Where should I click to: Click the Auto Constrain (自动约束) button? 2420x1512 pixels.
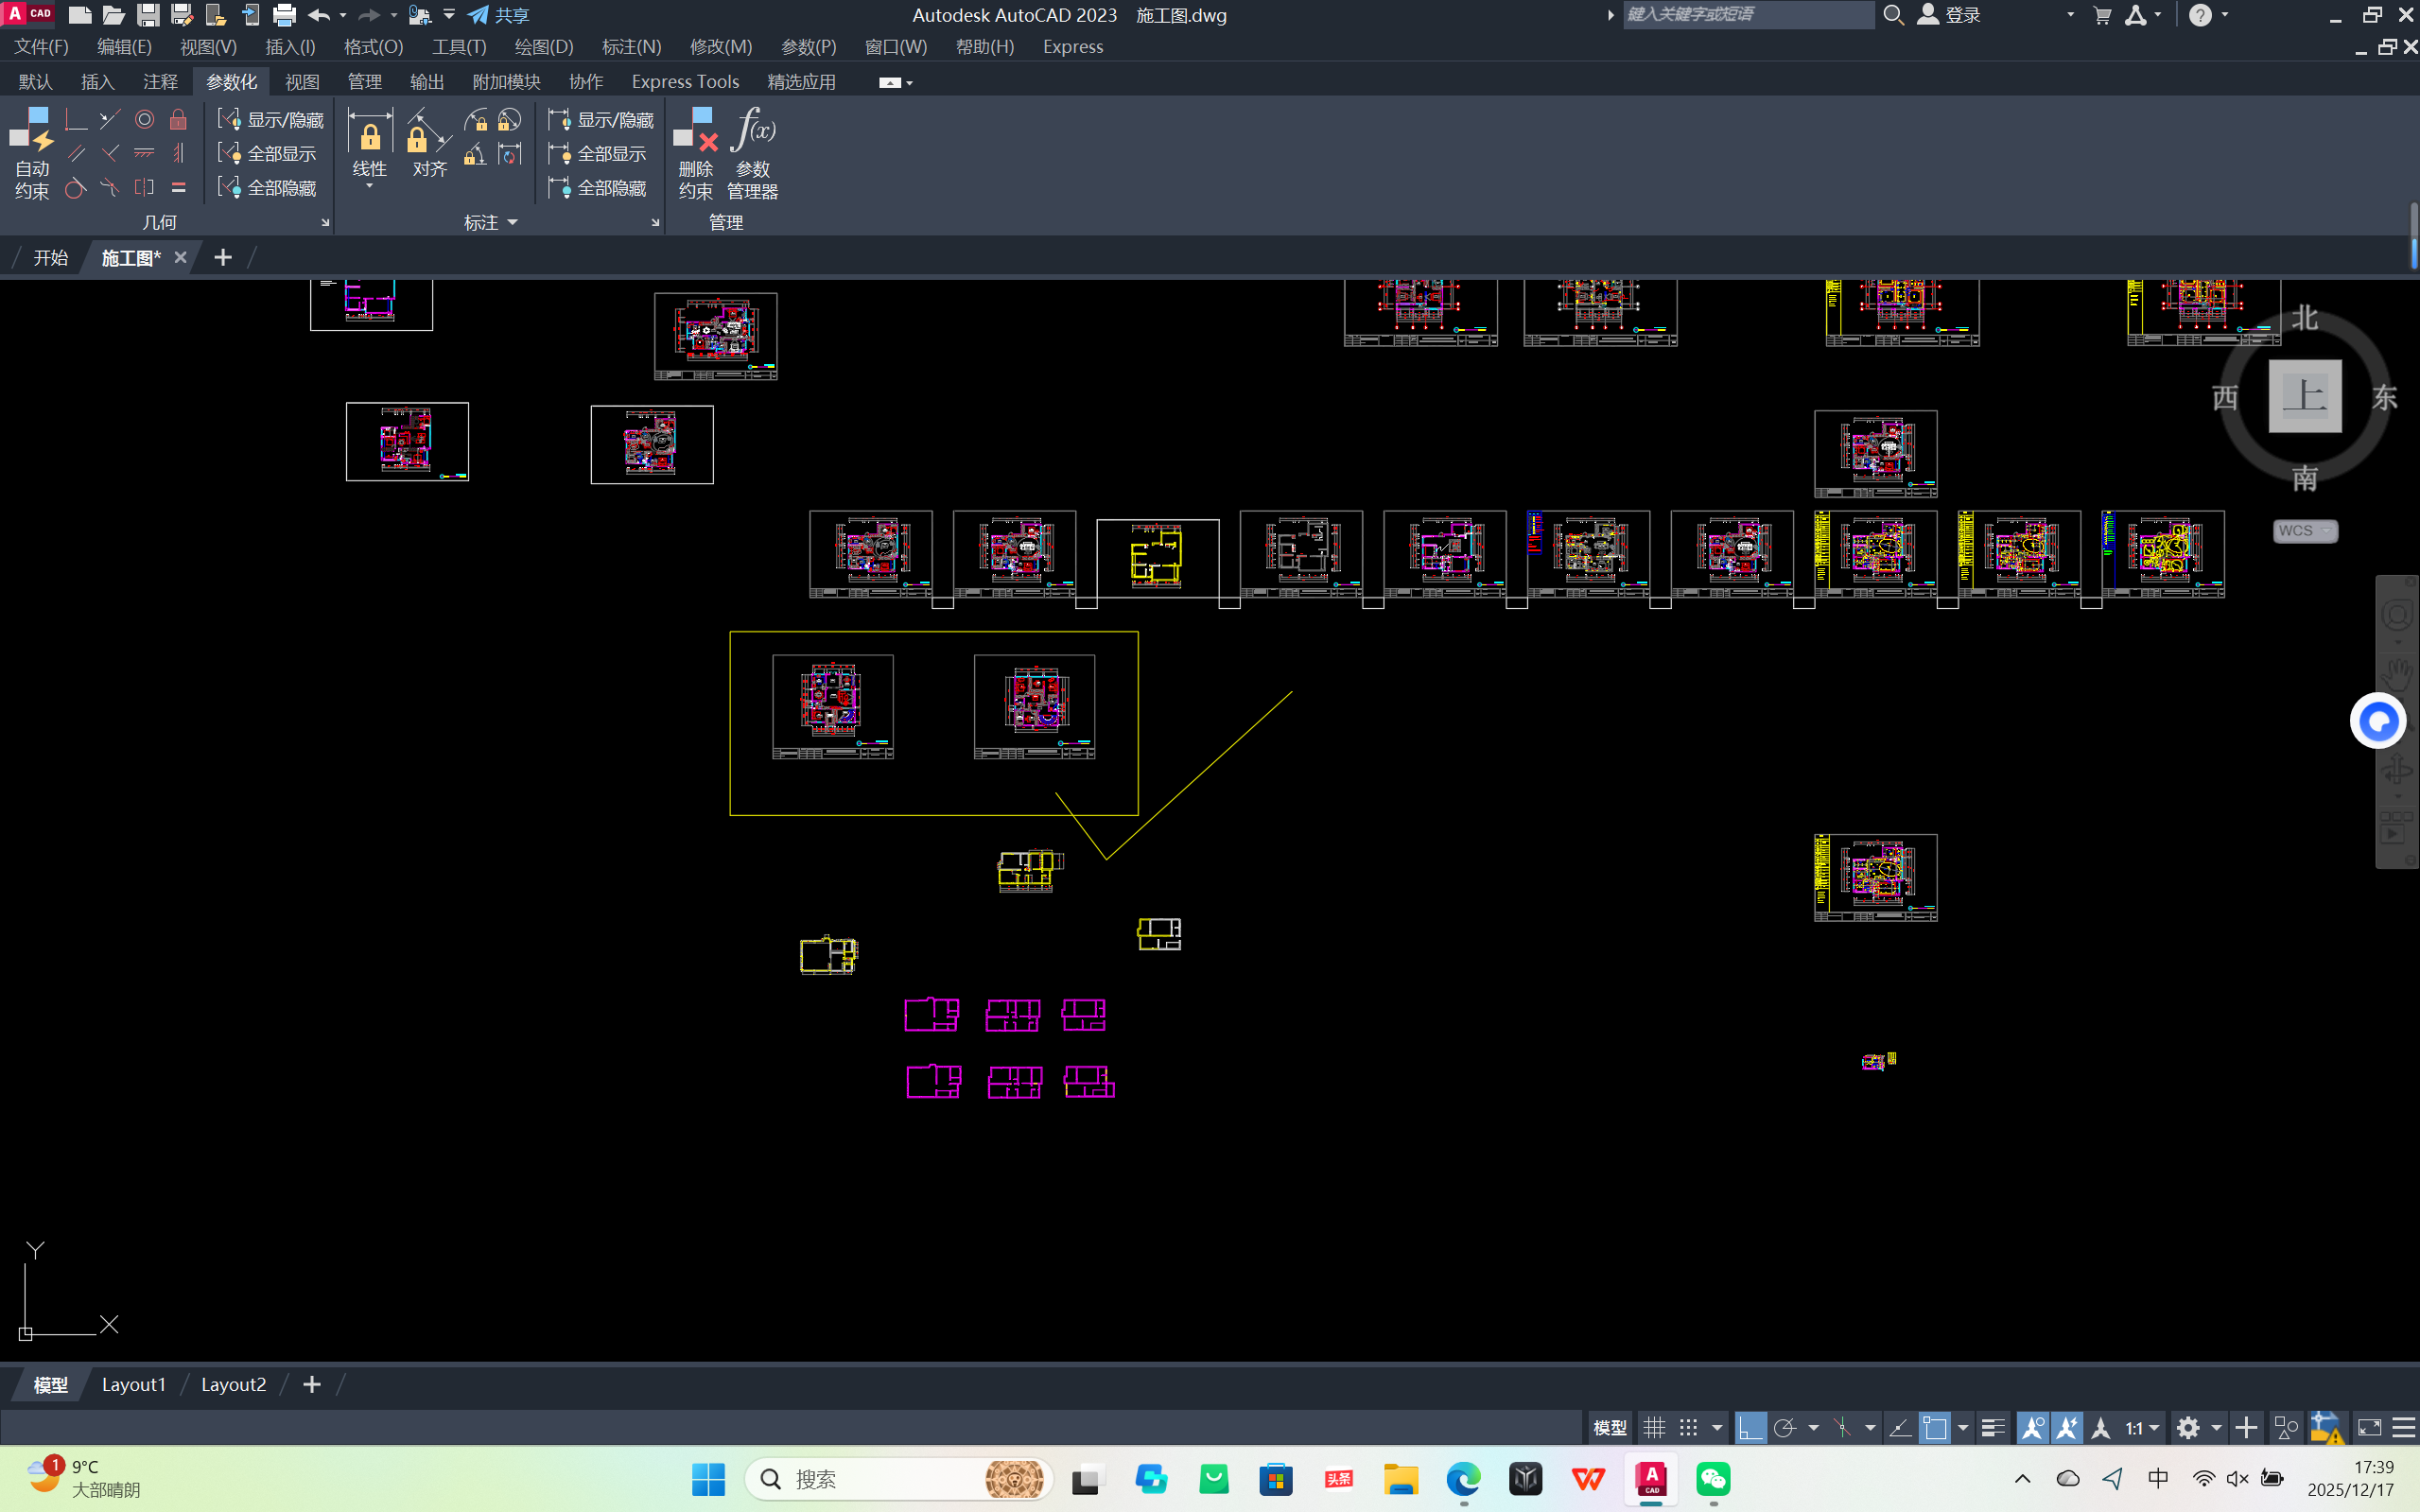31,152
